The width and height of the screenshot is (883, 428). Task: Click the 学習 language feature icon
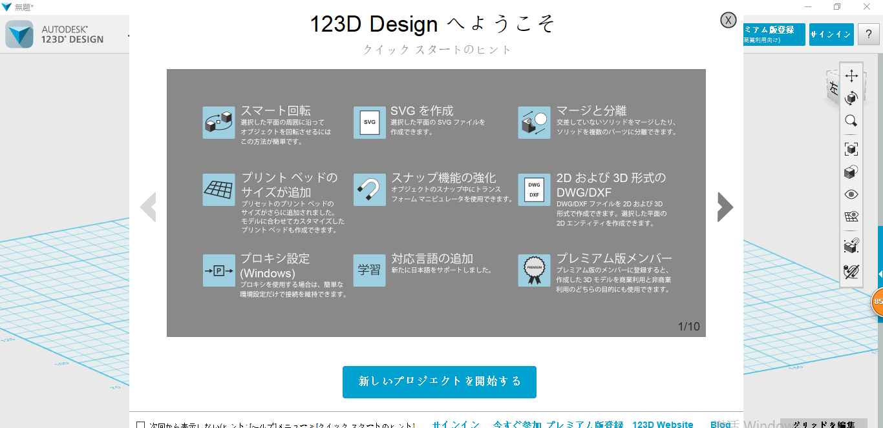370,270
